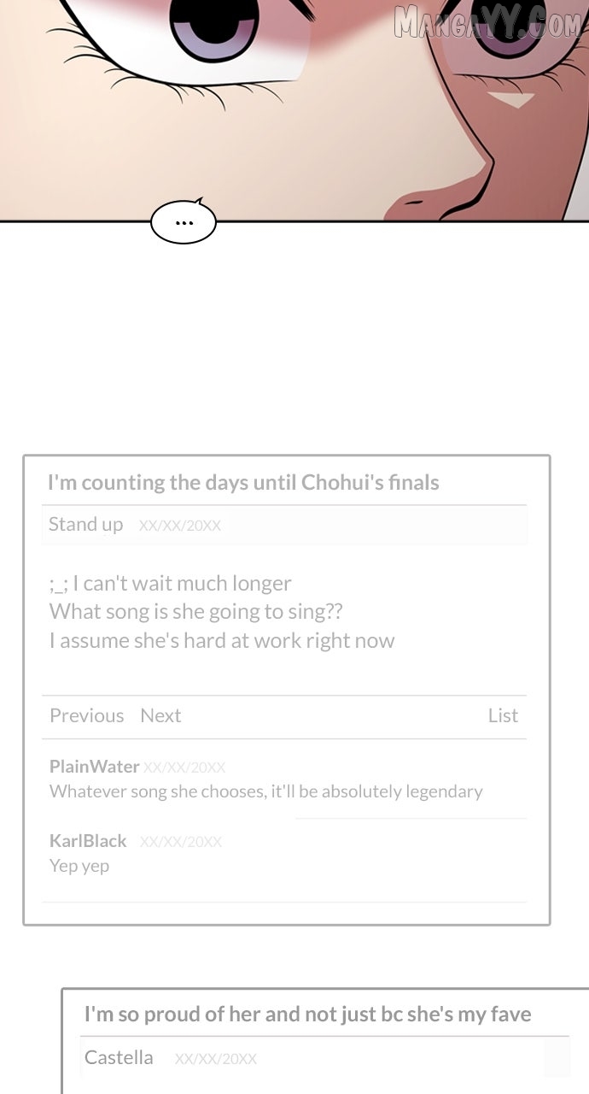The width and height of the screenshot is (589, 1094).
Task: Click the line "I can't wait much longer"
Action: click(171, 584)
